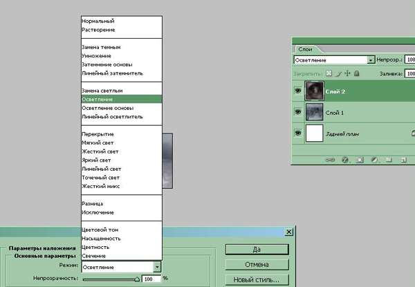The height and width of the screenshot is (287, 415).
Task: Choose Растворение blend mode
Action: click(x=122, y=30)
